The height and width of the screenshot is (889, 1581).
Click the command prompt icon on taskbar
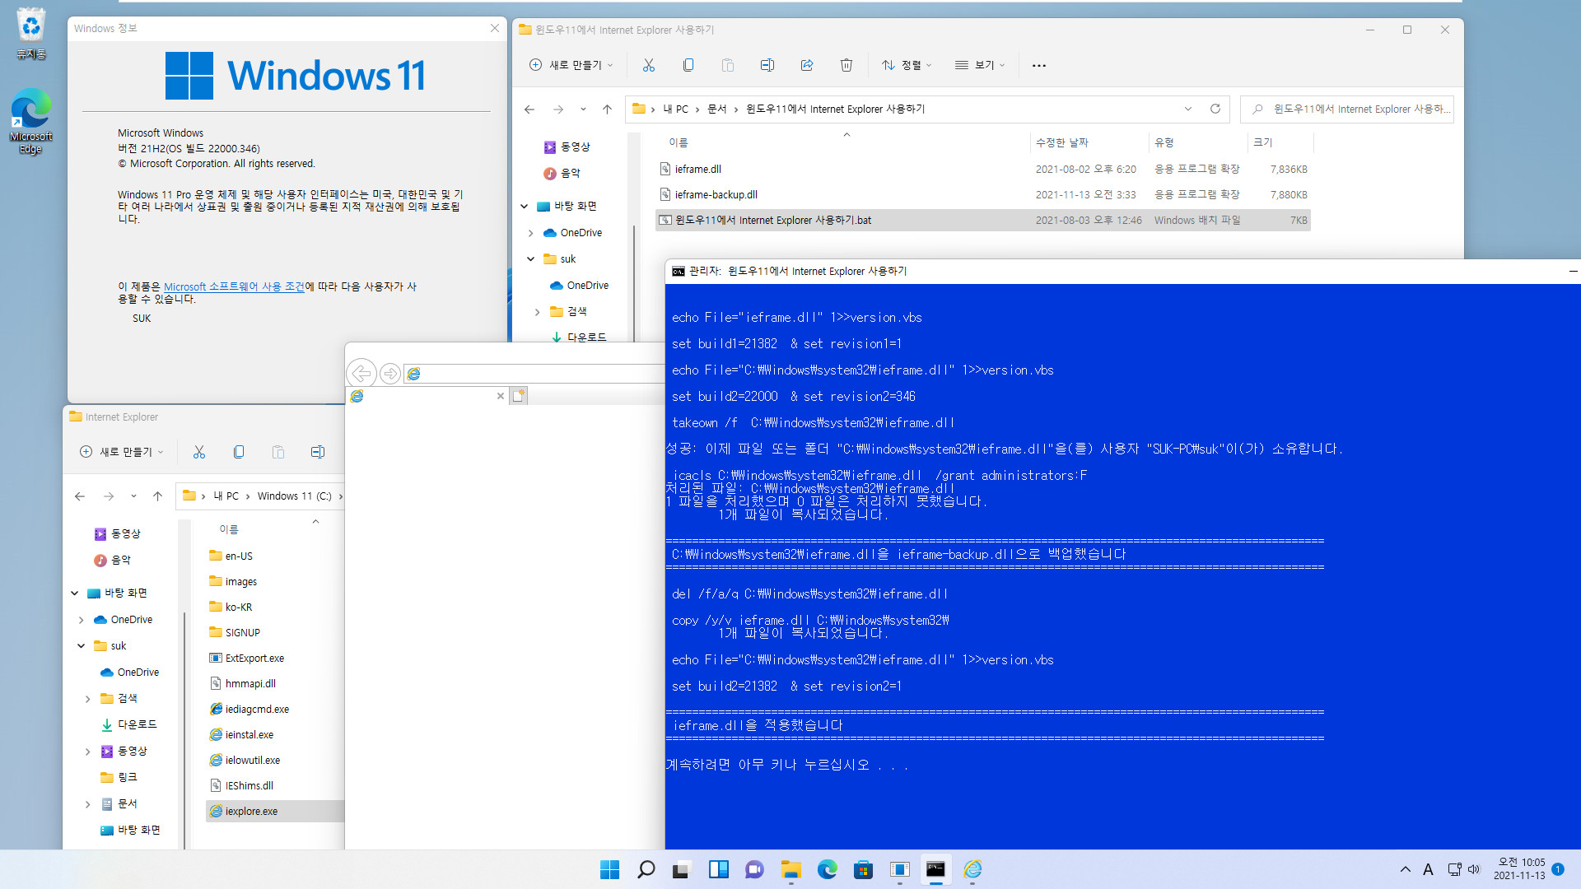pyautogui.click(x=935, y=869)
